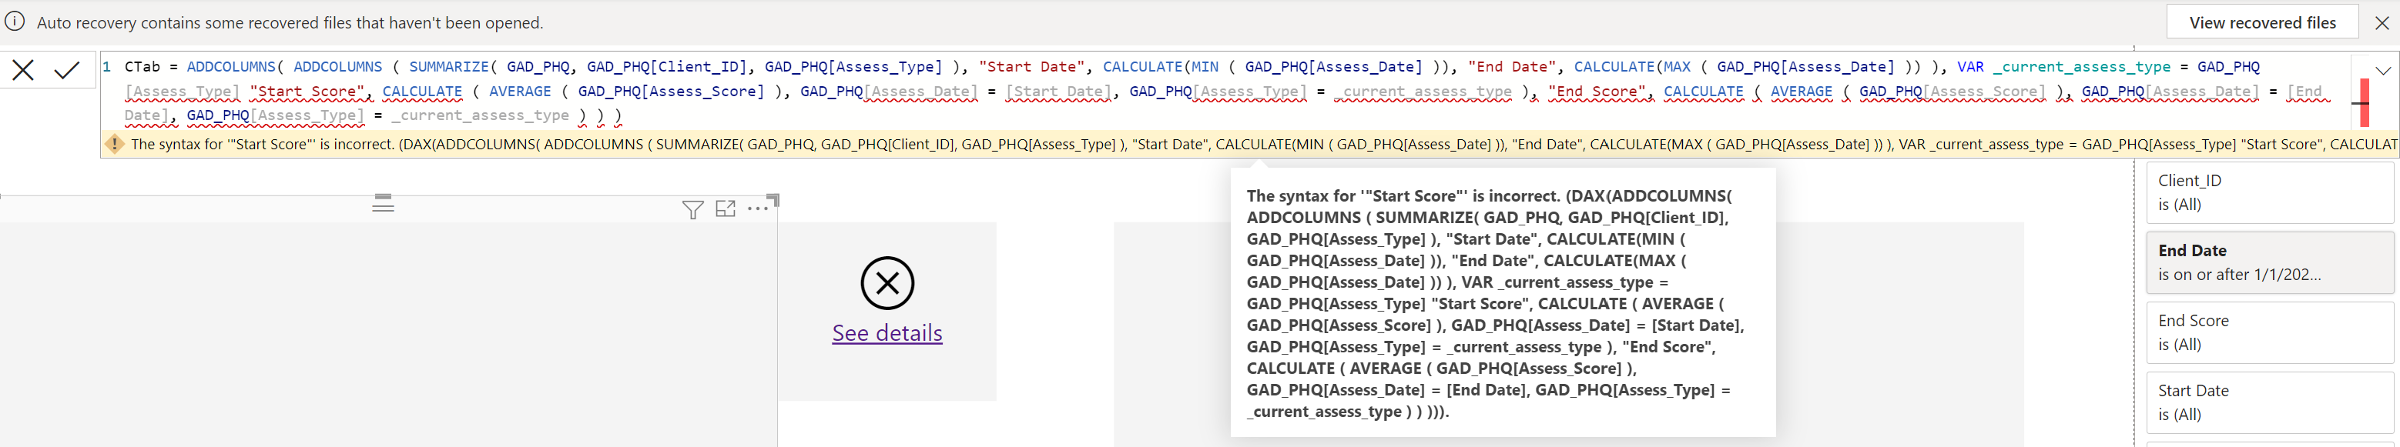Viewport: 2400px width, 447px height.
Task: Click View recovered files button
Action: tap(2262, 22)
